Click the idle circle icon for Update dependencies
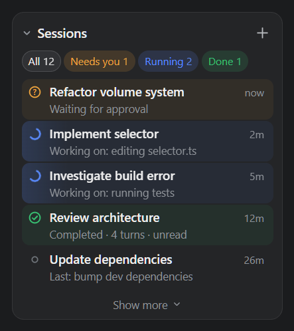 click(35, 260)
